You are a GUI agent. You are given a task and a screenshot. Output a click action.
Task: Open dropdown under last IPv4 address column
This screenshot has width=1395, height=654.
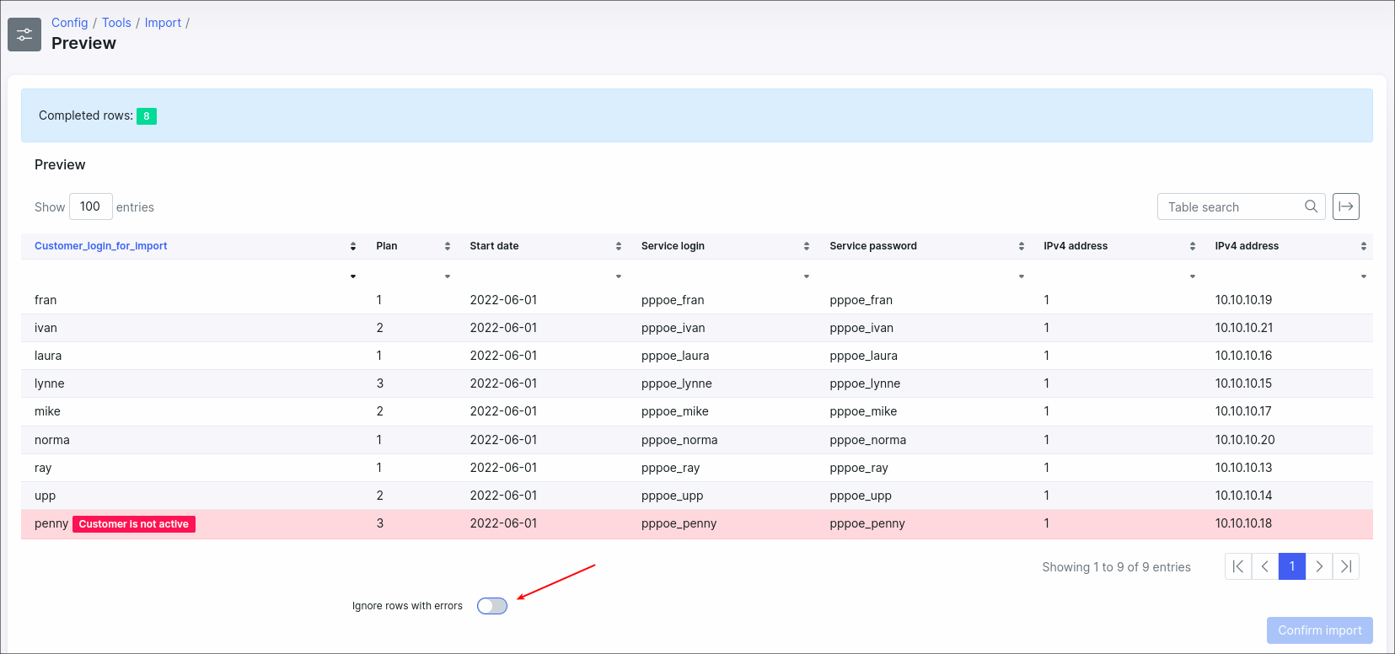pyautogui.click(x=1363, y=276)
